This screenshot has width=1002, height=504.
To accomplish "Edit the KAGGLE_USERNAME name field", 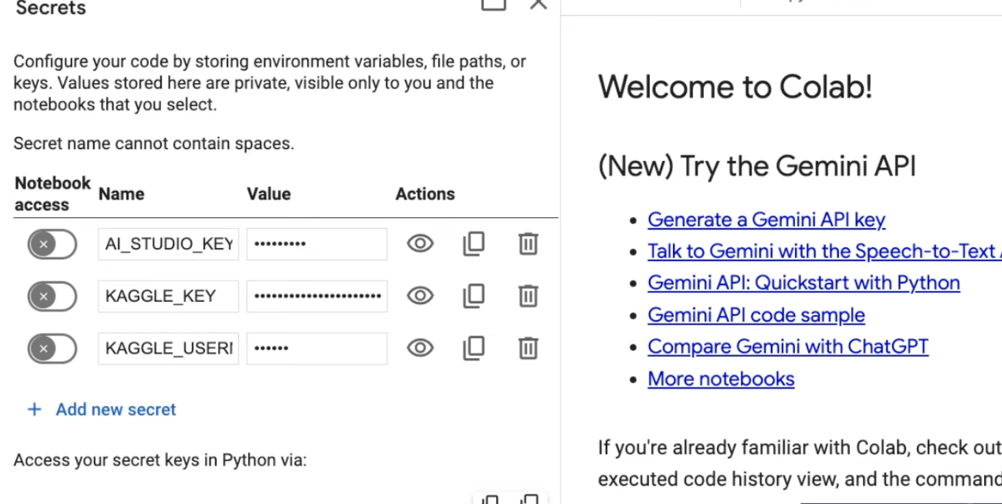I will click(x=169, y=348).
